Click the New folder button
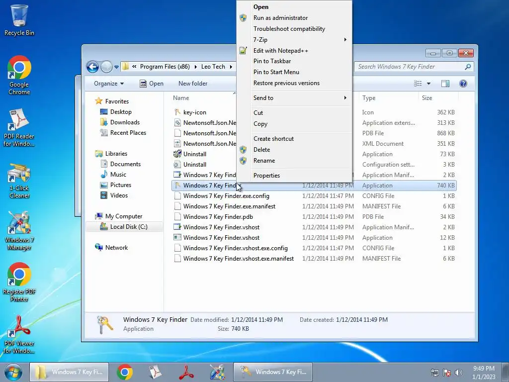Image resolution: width=509 pixels, height=382 pixels. tap(193, 84)
